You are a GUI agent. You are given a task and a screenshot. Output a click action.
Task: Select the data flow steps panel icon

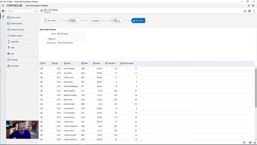coord(3,16)
